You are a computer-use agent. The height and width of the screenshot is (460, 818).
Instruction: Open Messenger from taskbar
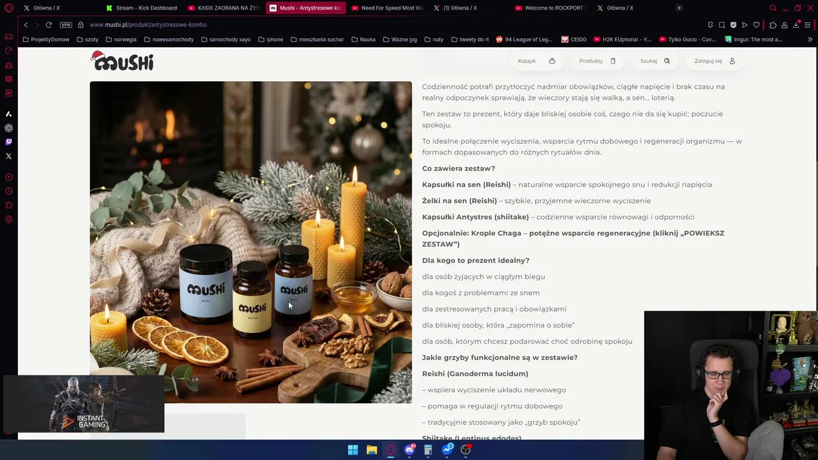[447, 450]
